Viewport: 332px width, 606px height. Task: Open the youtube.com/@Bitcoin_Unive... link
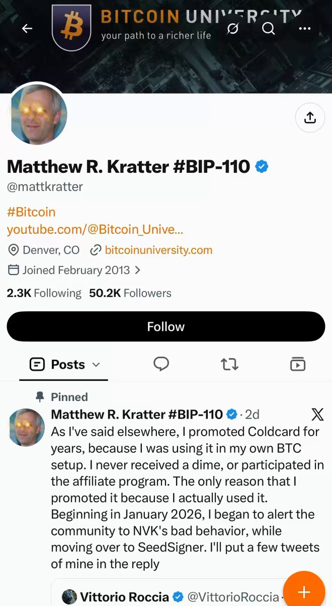point(95,230)
